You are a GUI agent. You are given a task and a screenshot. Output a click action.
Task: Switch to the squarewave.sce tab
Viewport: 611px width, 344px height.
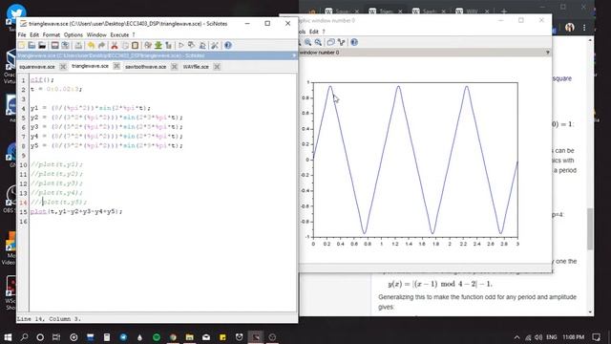tap(37, 67)
